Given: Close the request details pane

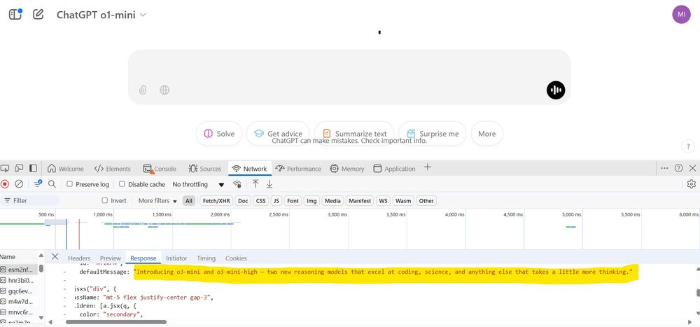Looking at the screenshot, I should point(55,257).
